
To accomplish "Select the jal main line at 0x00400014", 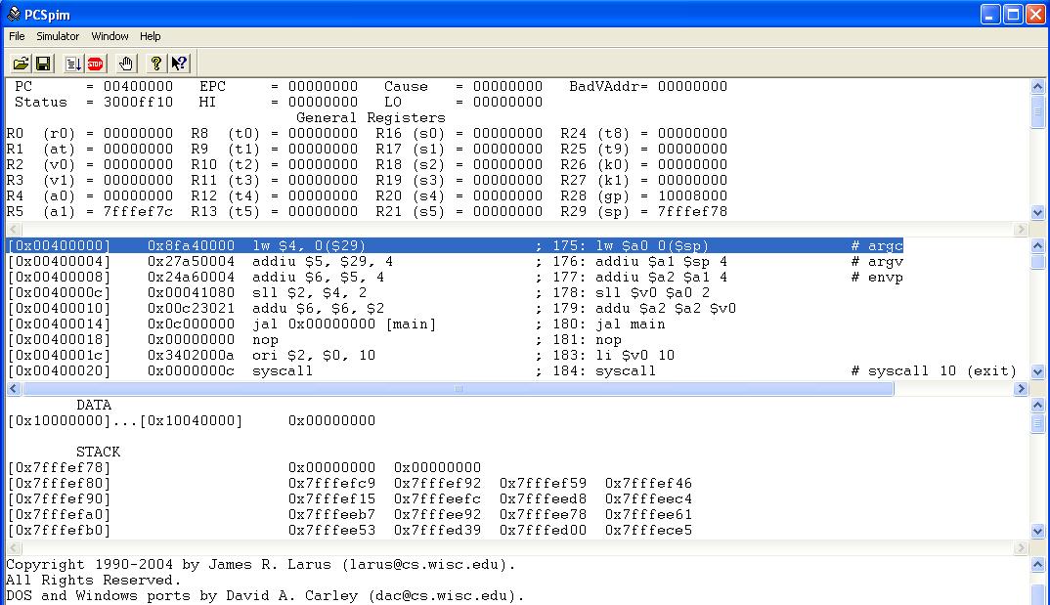I will point(336,324).
